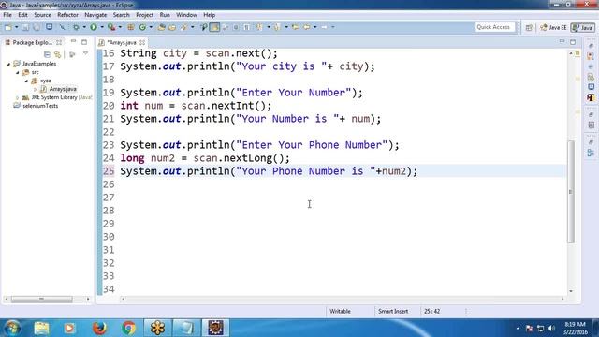Screen dimensions: 599x337
Task: Click the Save All toolbar icon
Action: pyautogui.click(x=37, y=27)
